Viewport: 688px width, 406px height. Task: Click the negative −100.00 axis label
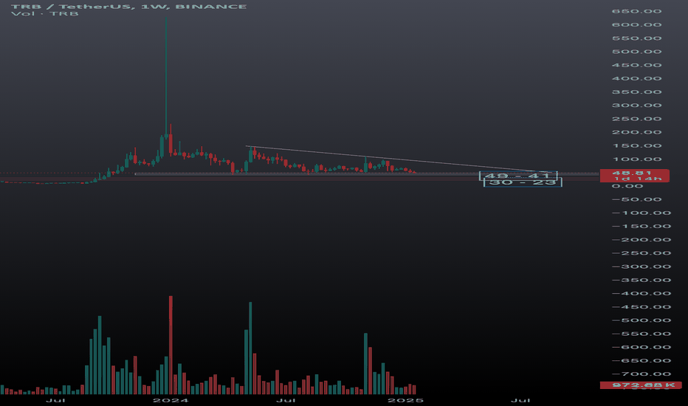(x=641, y=213)
